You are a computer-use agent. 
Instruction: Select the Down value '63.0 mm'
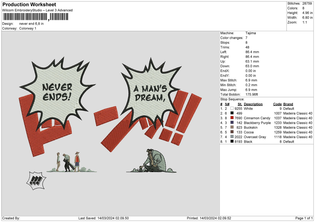(x=252, y=66)
